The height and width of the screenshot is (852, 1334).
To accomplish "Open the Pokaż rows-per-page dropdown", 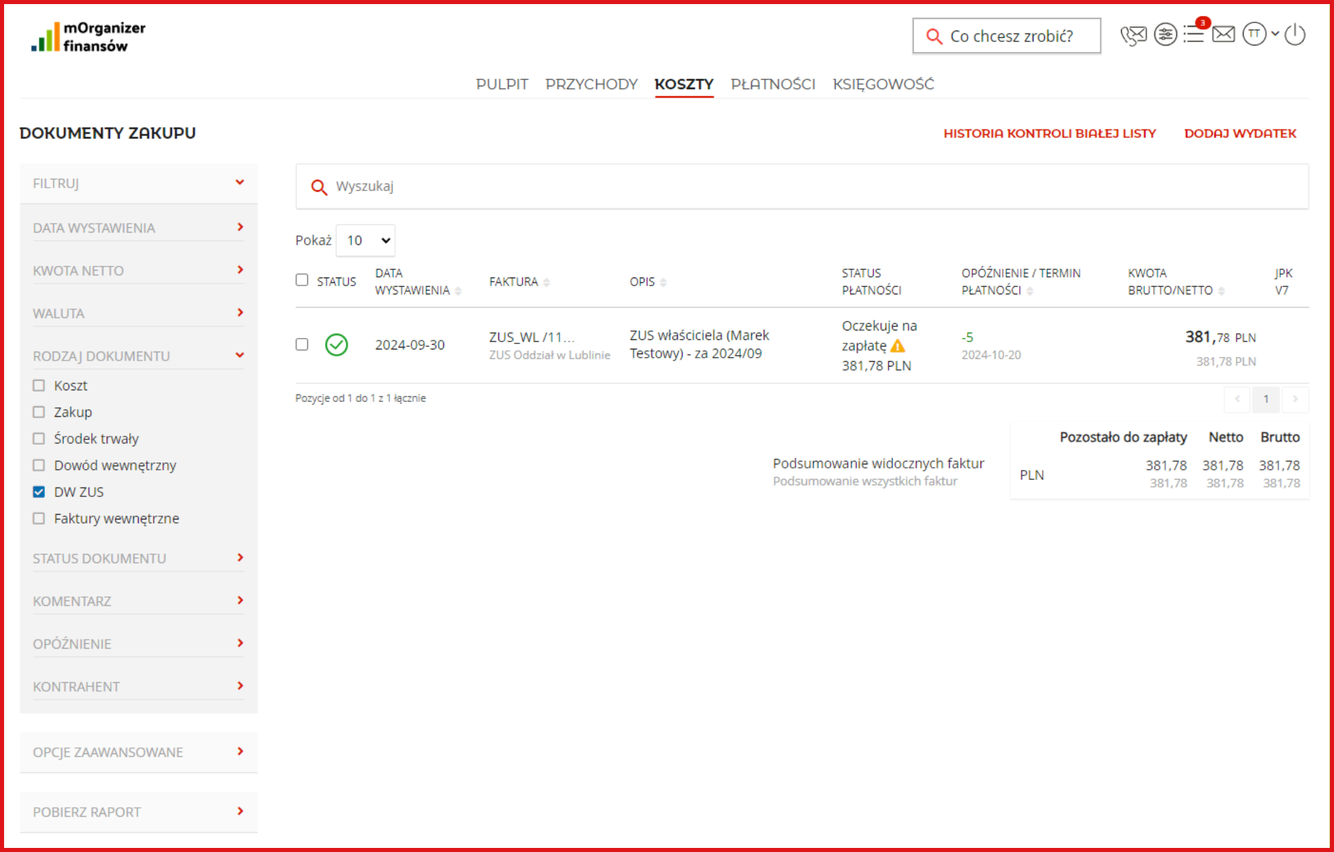I will coord(366,240).
